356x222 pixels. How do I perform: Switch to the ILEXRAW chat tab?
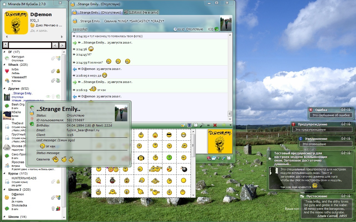click(x=141, y=12)
